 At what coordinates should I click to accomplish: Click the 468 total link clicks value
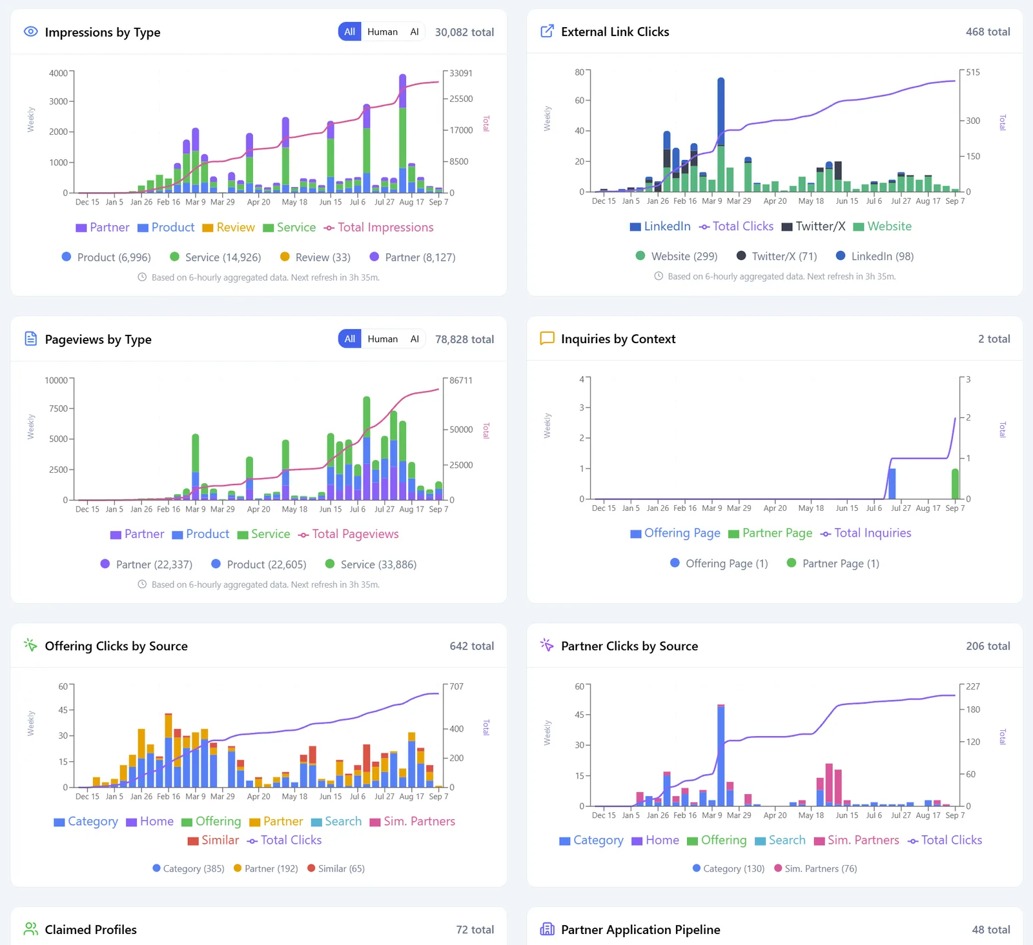pos(988,32)
